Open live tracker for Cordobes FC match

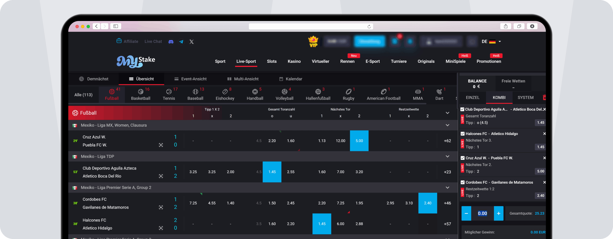coord(161,207)
